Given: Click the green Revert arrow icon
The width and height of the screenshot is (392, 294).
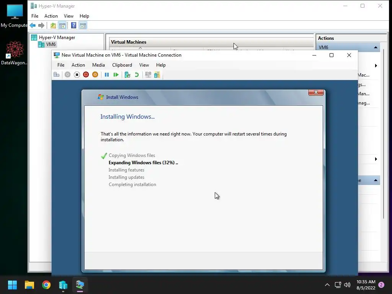Looking at the screenshot, I should 137,75.
